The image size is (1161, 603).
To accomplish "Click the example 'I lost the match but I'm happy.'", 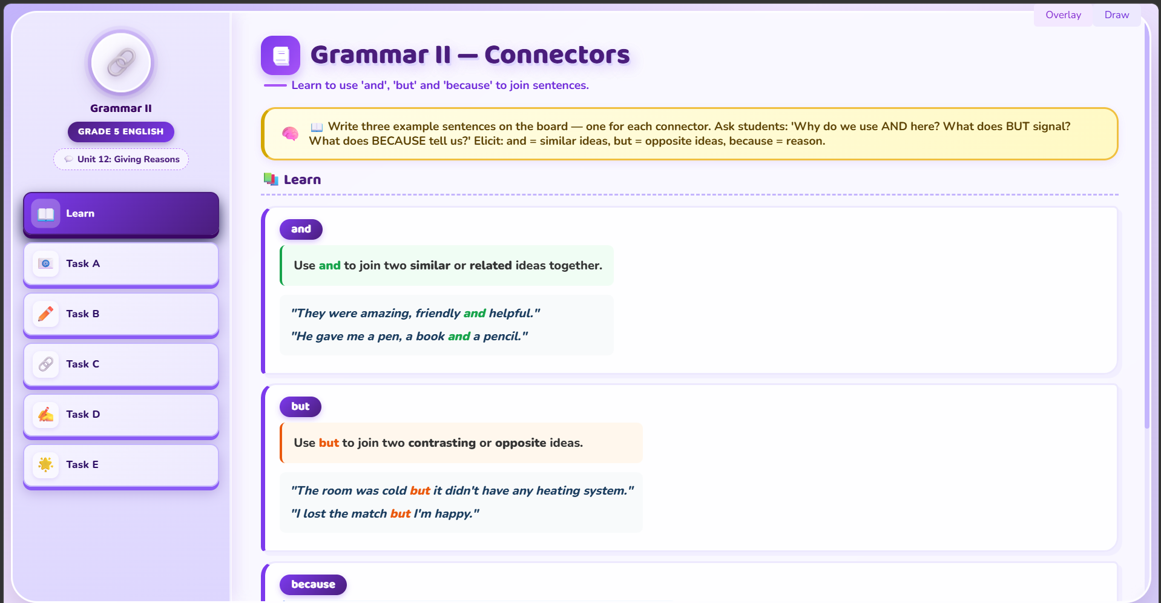I will coord(385,514).
